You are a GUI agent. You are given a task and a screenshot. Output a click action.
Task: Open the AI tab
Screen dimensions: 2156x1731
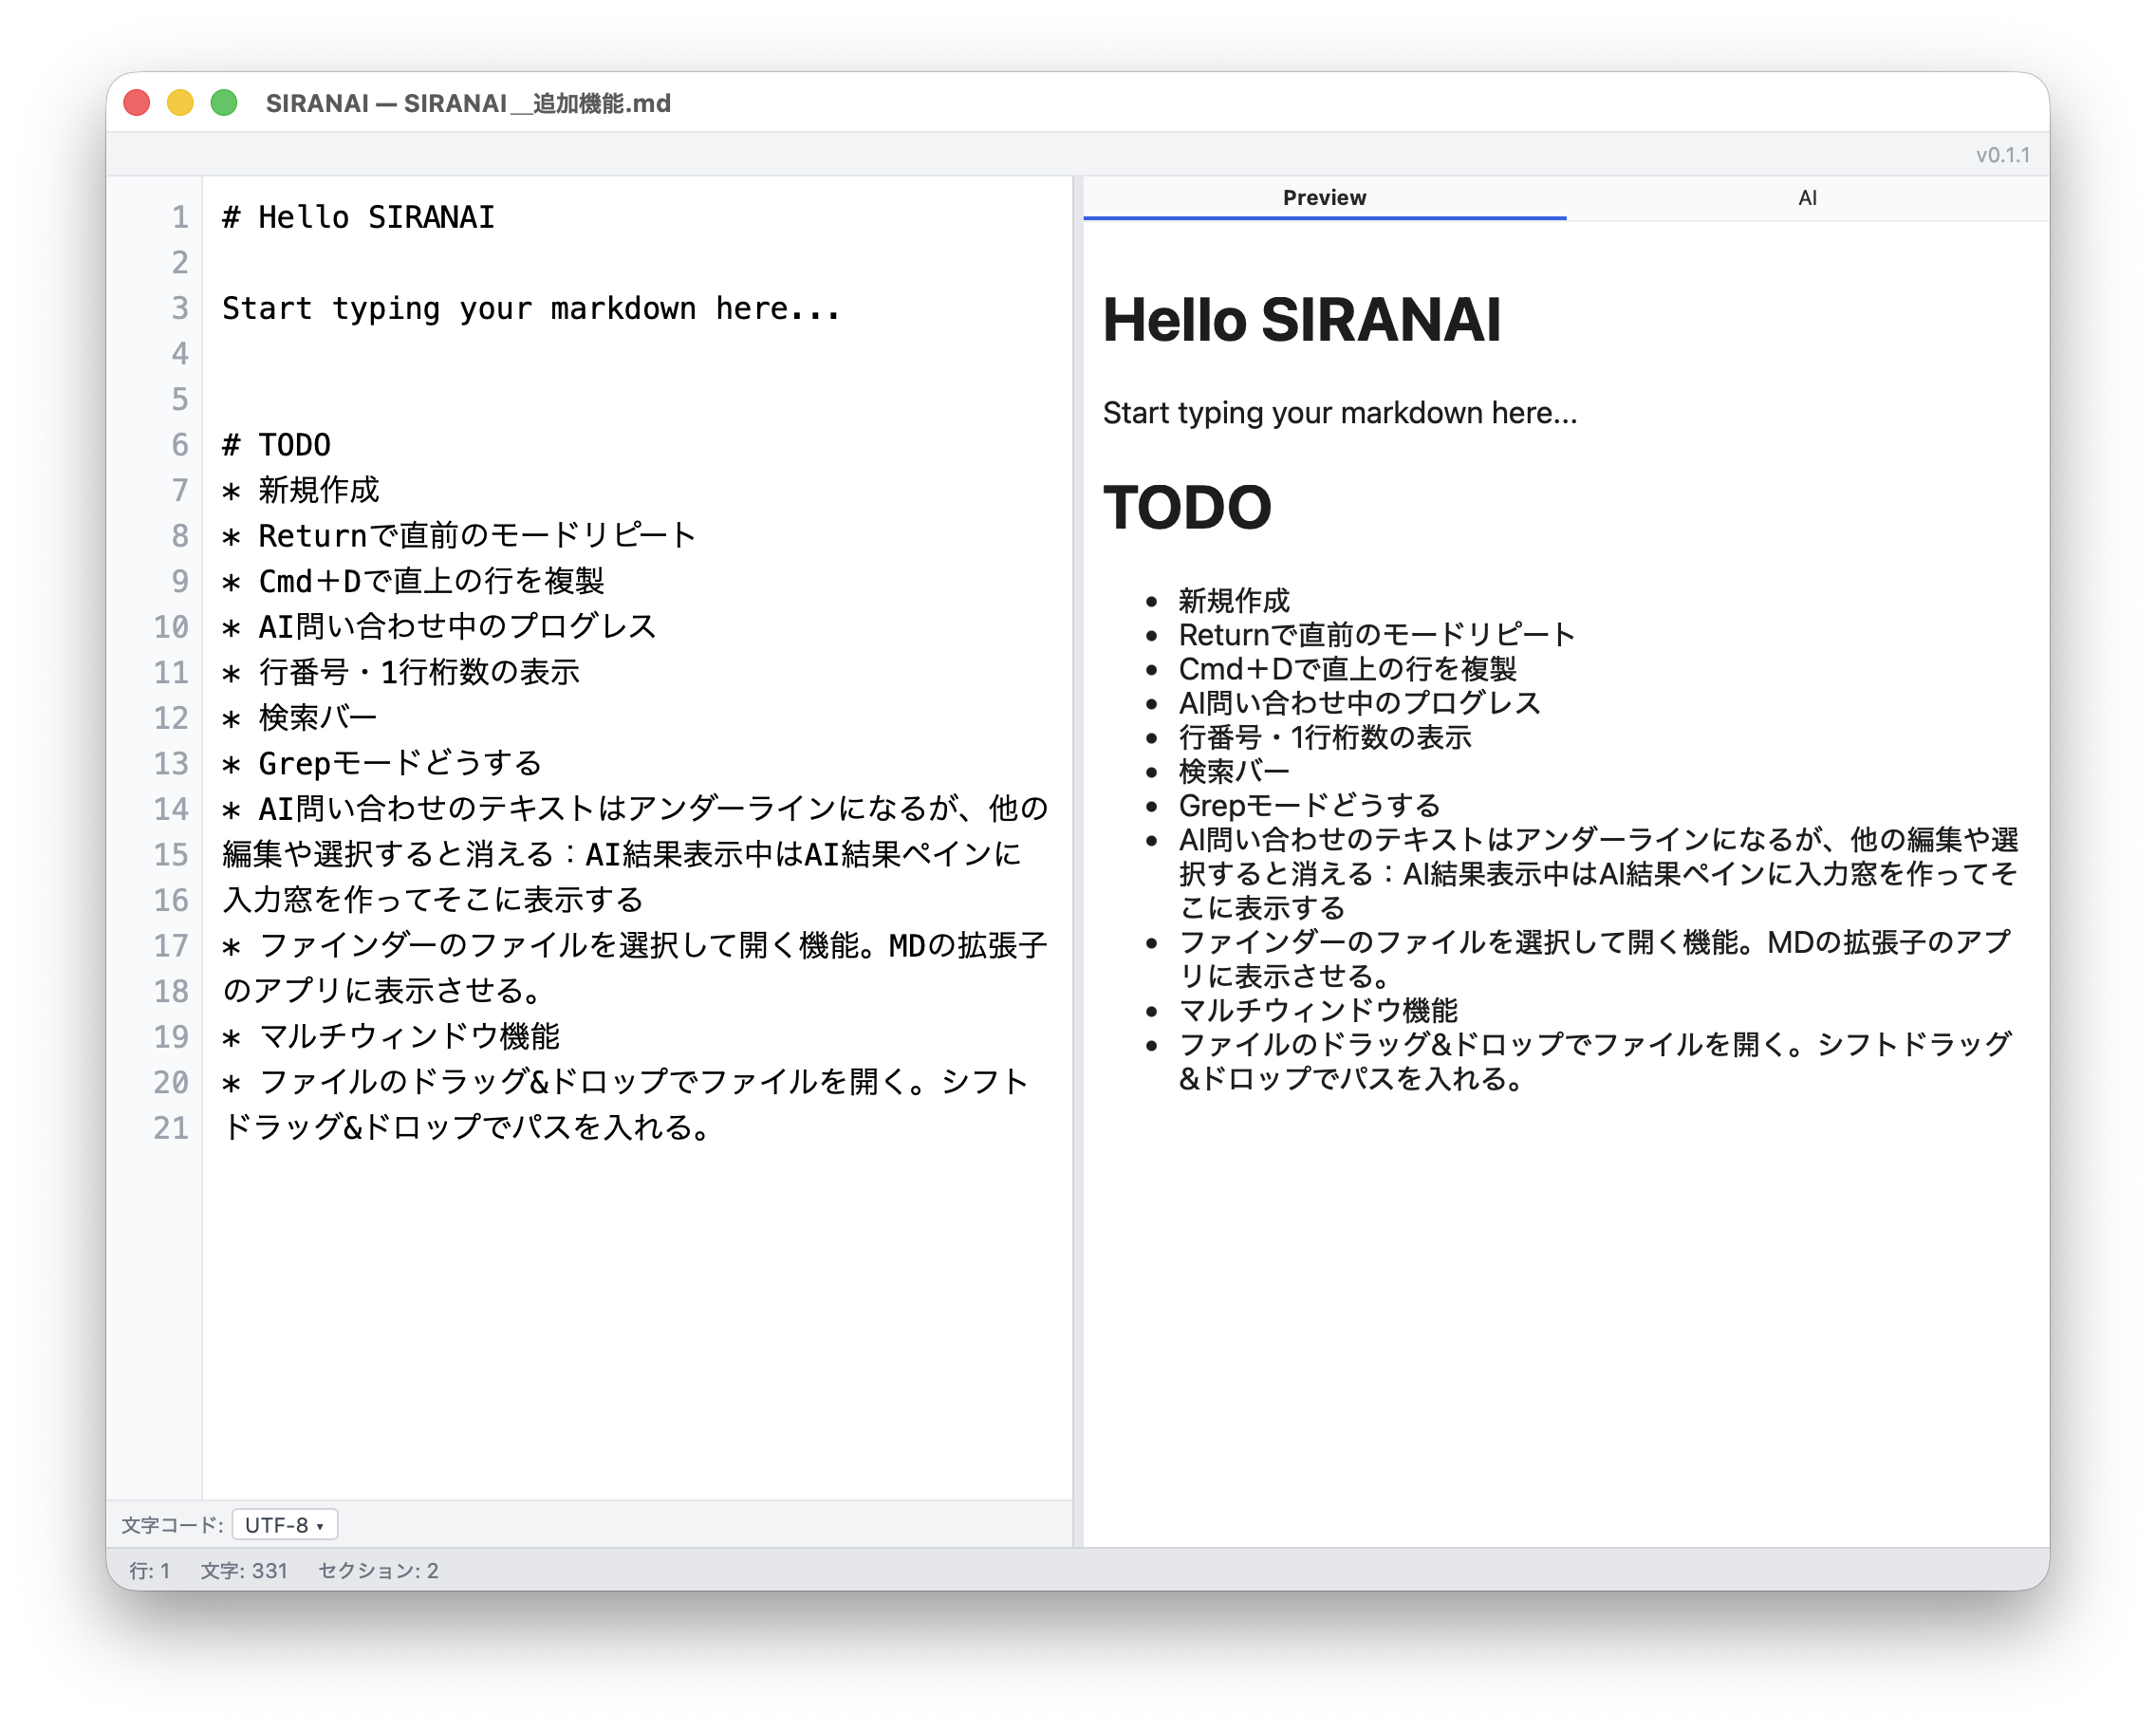click(x=1807, y=198)
